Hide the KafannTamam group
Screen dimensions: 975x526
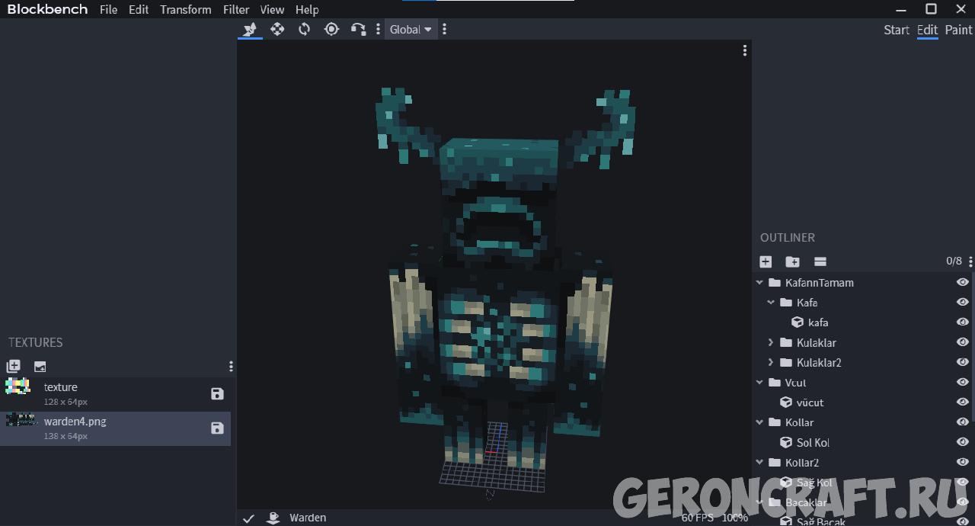(962, 282)
